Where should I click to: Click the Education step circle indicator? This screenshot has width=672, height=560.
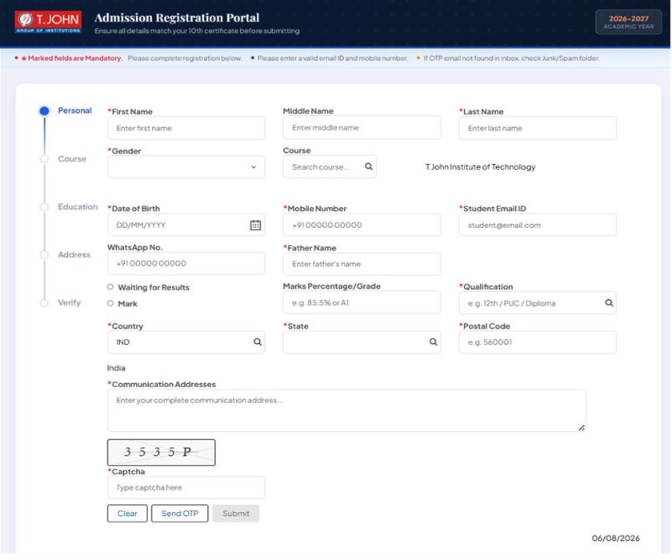click(x=44, y=207)
